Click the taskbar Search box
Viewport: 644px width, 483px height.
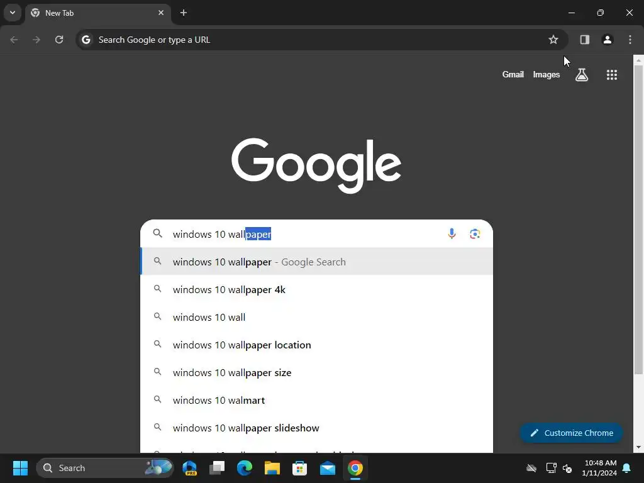tap(105, 468)
